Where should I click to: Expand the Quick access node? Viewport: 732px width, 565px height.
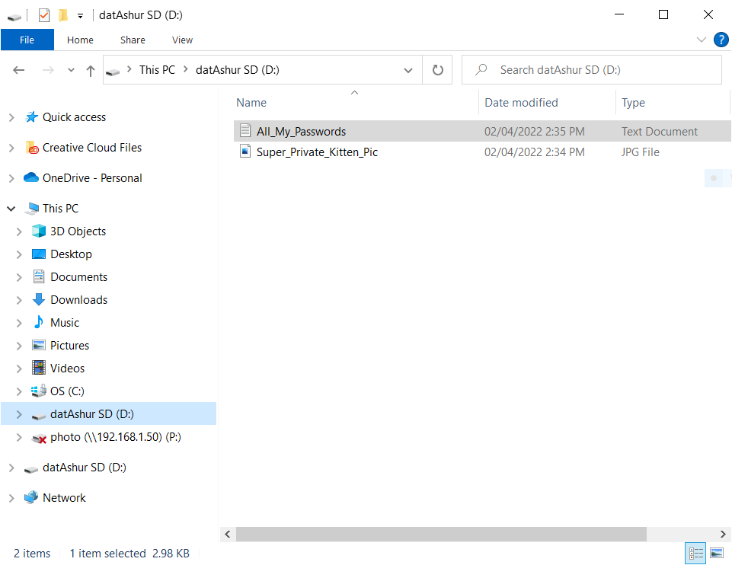[x=11, y=117]
